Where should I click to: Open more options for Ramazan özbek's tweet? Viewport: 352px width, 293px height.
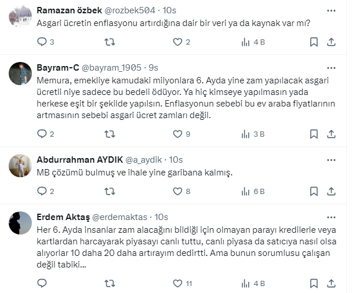[x=331, y=10]
